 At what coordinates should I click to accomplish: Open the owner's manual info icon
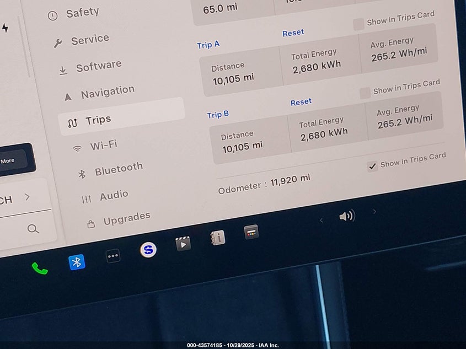[218, 238]
